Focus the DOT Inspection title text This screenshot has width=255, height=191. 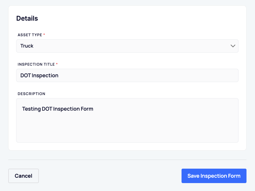click(39, 76)
